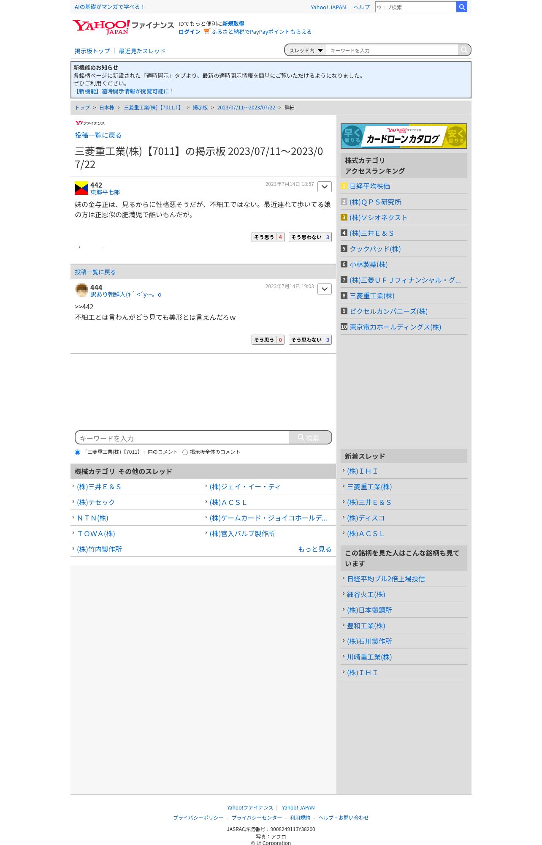Click 投稿一覧に戻る above the title
Viewport: 542px width, 845px height.
tap(98, 135)
